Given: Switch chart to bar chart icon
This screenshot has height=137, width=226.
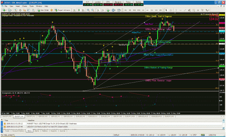Looking at the screenshot, I should coord(74,10).
